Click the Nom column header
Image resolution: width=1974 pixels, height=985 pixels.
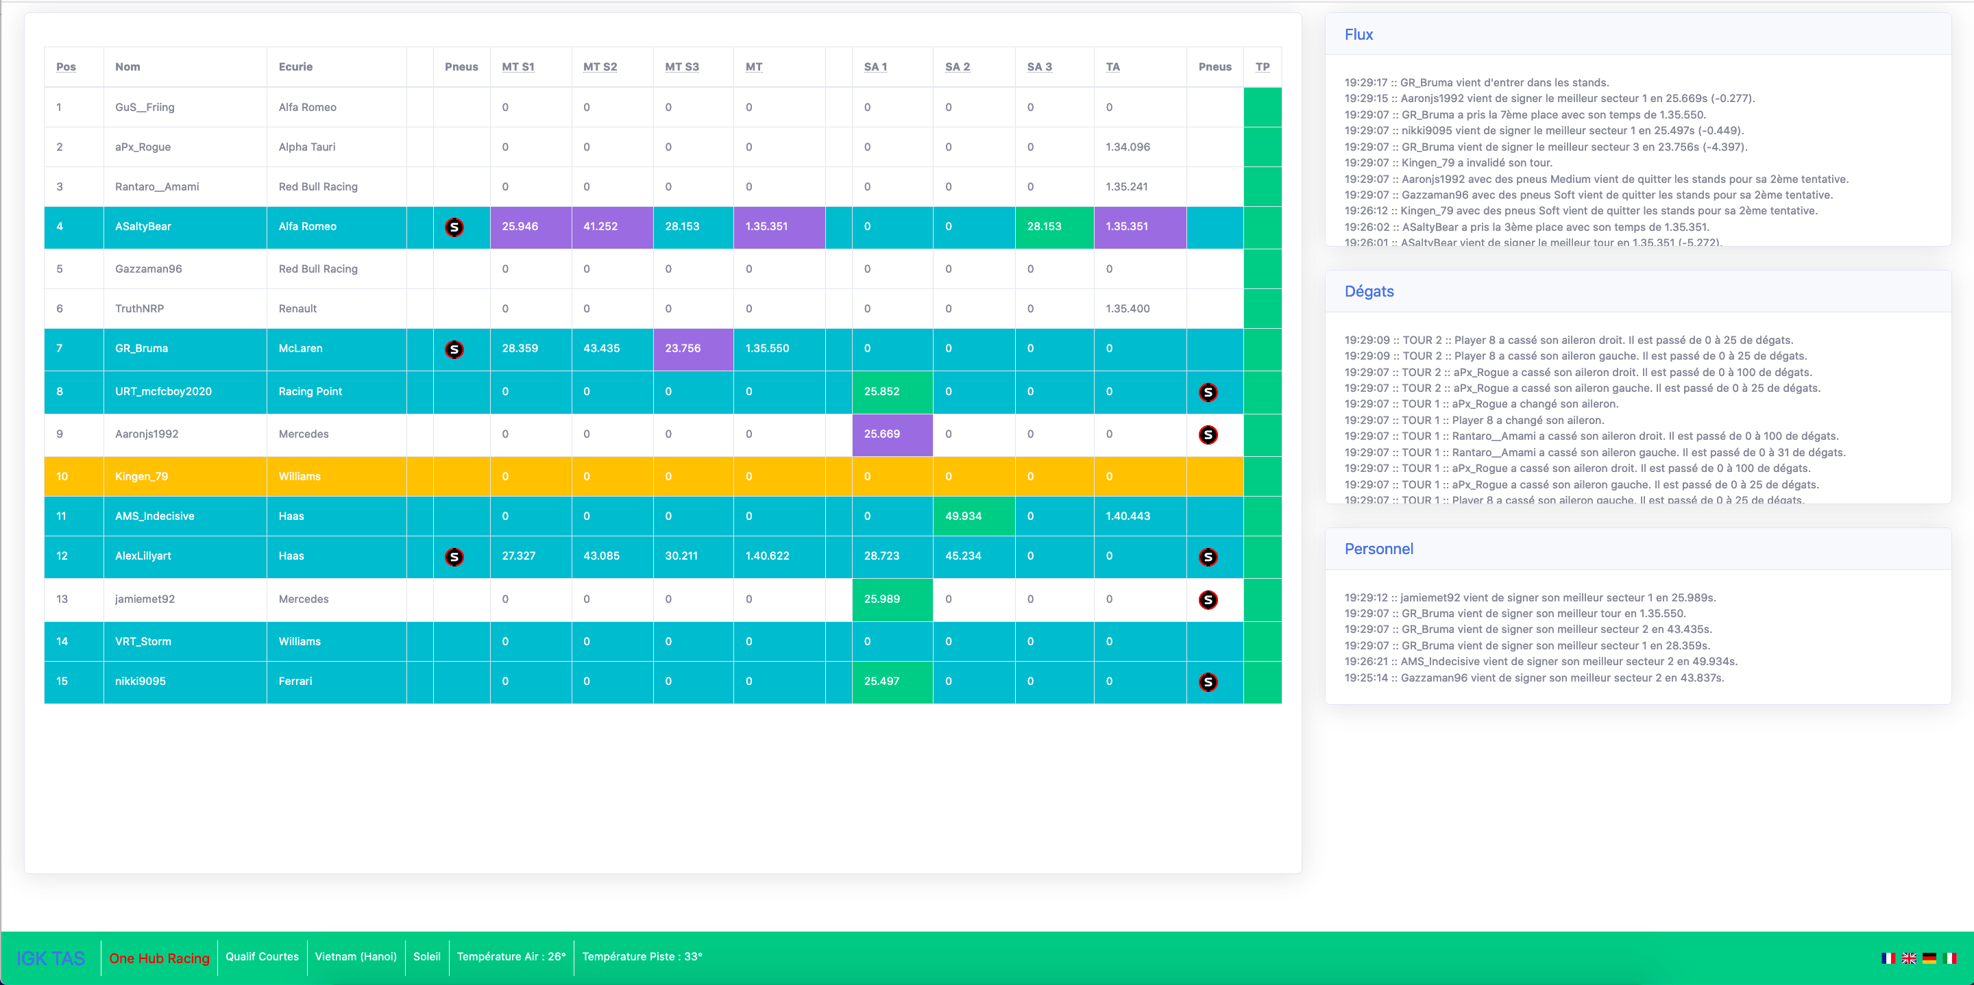click(x=127, y=66)
